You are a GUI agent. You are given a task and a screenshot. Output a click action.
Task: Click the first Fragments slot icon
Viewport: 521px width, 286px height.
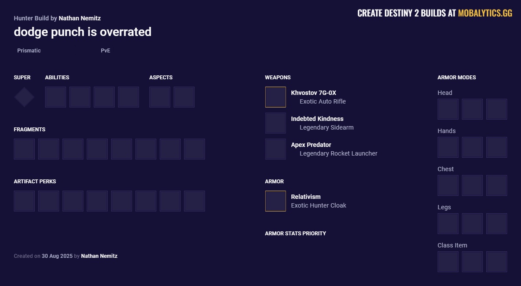point(24,149)
